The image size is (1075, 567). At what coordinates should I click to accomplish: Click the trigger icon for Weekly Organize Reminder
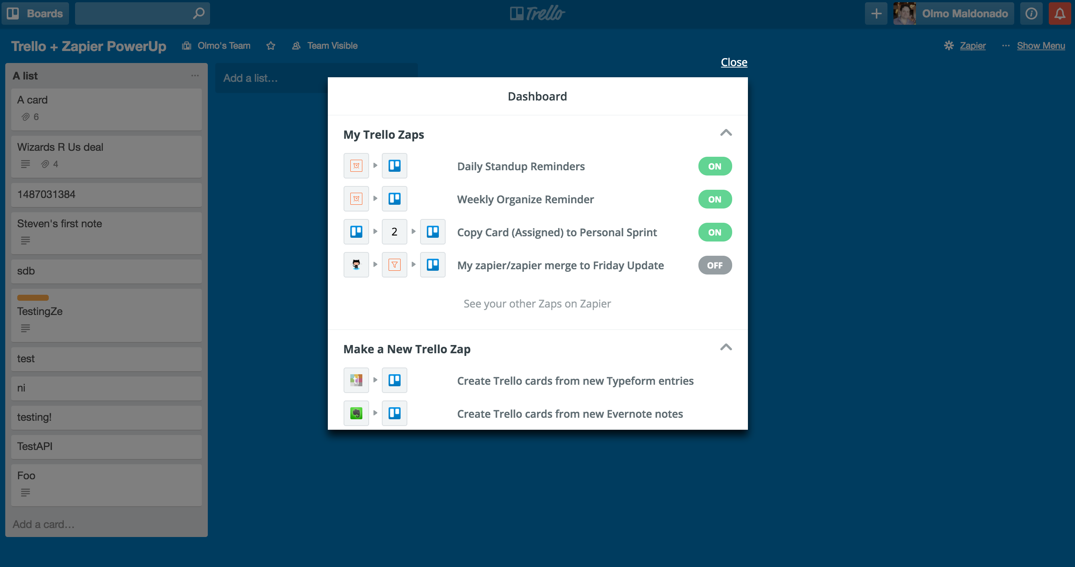356,199
